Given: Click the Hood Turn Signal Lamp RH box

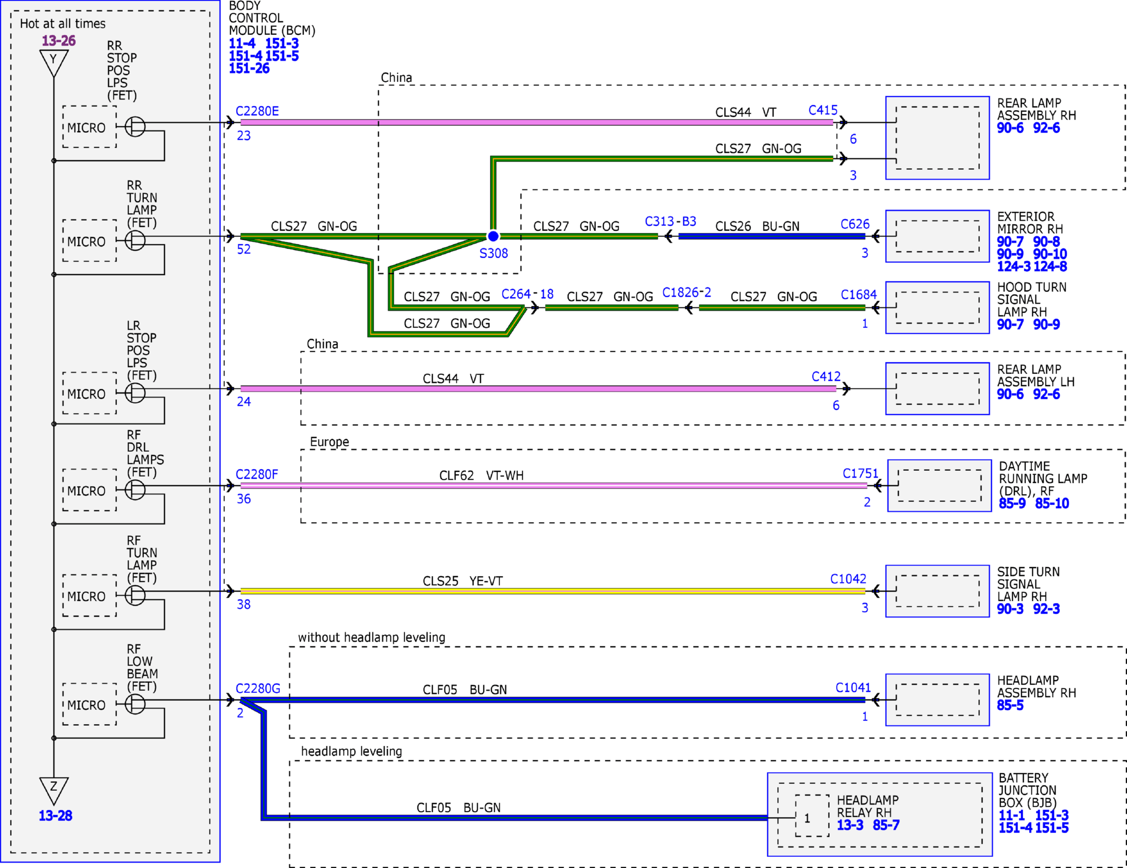Looking at the screenshot, I should pyautogui.click(x=938, y=307).
